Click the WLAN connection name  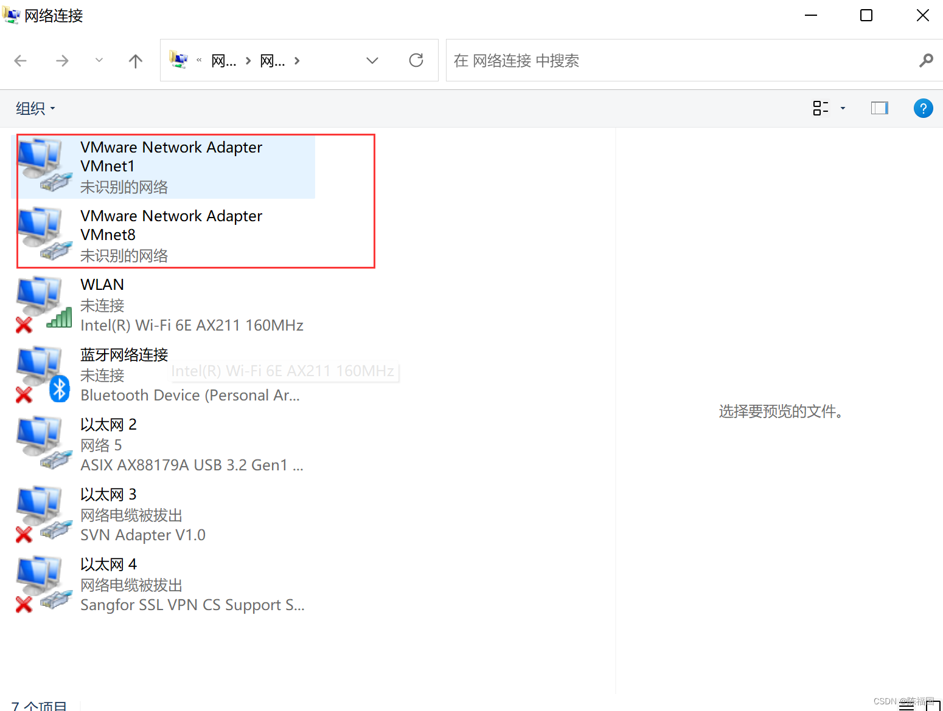(102, 284)
